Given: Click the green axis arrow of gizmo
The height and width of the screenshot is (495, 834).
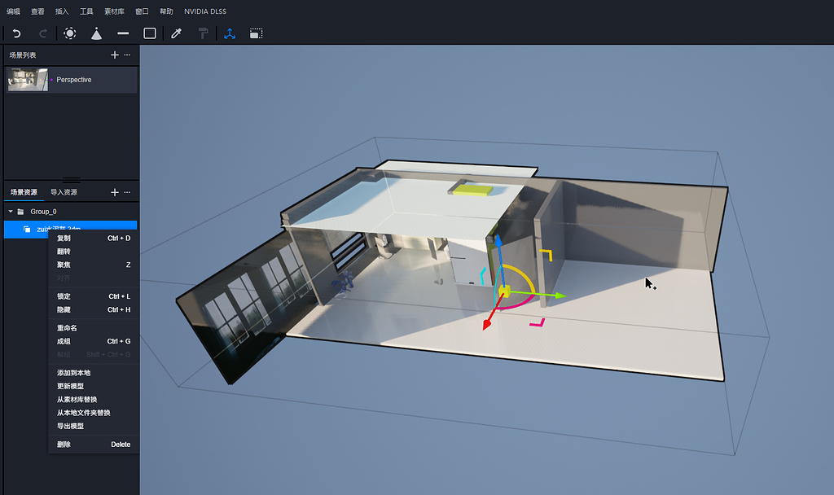Looking at the screenshot, I should pyautogui.click(x=560, y=295).
